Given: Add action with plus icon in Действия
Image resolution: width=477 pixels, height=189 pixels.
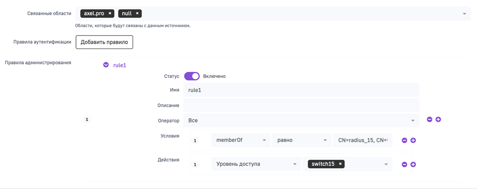Looking at the screenshot, I should point(413,164).
